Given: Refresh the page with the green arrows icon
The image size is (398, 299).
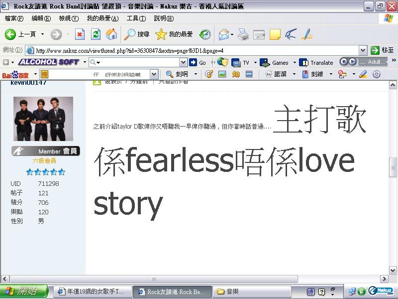Looking at the screenshot, I should [96, 34].
